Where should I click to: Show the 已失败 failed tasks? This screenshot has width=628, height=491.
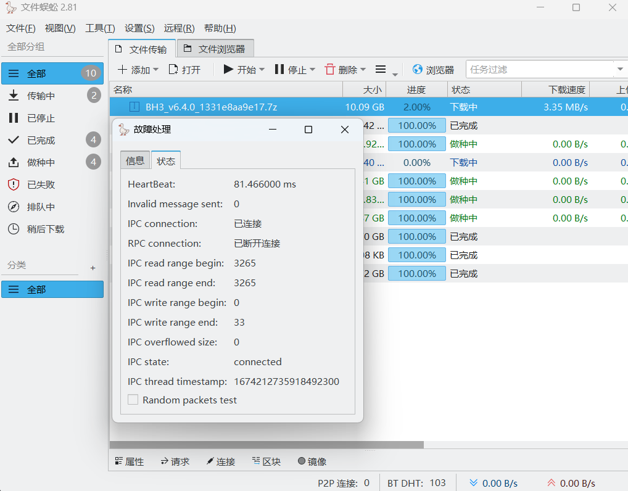[52, 184]
